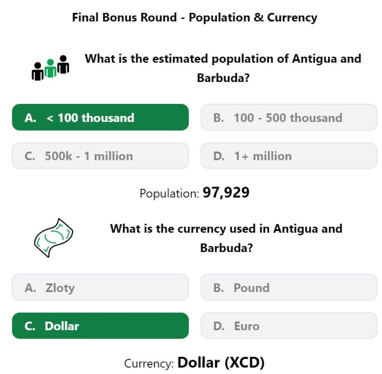
Task: Select the D. 1+ million option
Action: coord(289,156)
